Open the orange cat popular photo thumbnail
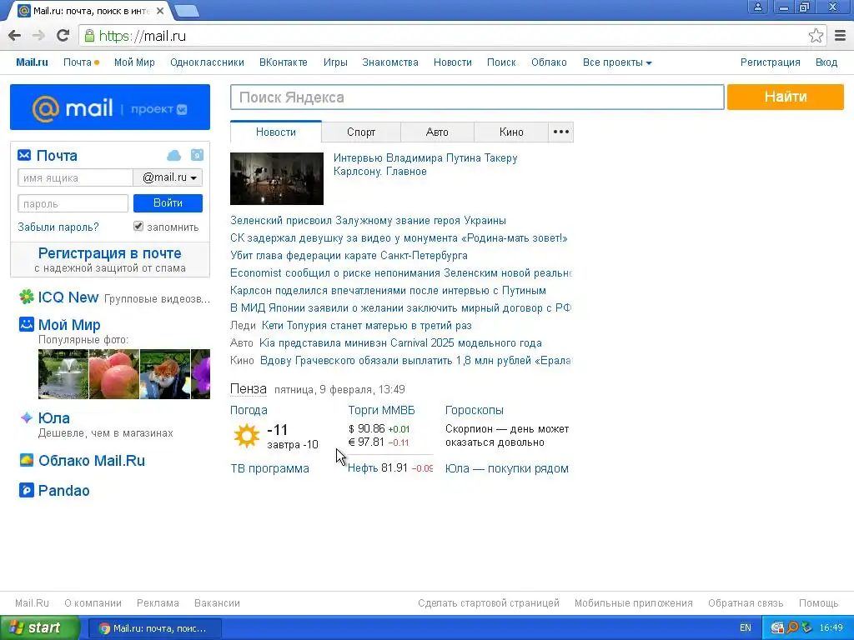This screenshot has width=854, height=640. (165, 374)
